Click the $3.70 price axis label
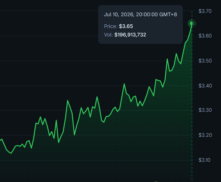Screen dimensions: 221x182 (205, 11)
